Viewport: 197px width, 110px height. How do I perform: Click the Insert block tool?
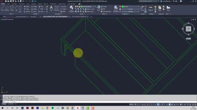[x=98, y=8]
